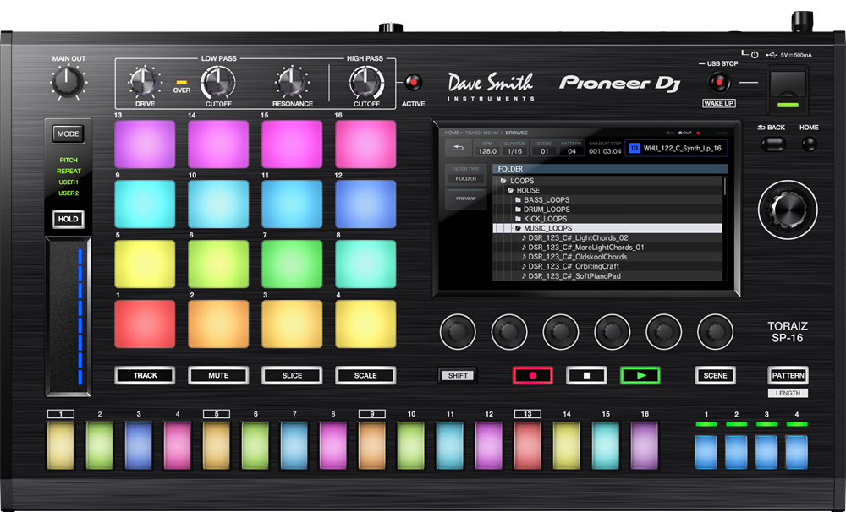Hit the purple performance pad 13

click(145, 144)
